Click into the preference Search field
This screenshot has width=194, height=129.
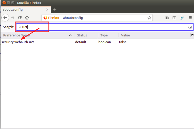click(x=105, y=27)
